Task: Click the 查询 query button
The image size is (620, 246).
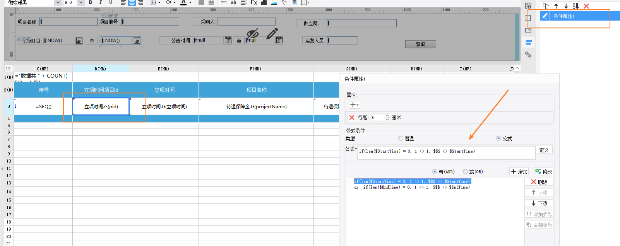Action: pos(421,44)
